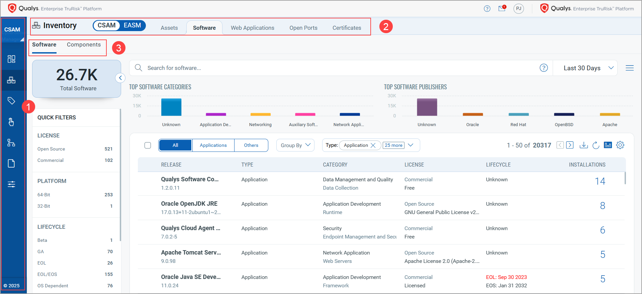
Task: Click the Search for software field
Action: (341, 68)
